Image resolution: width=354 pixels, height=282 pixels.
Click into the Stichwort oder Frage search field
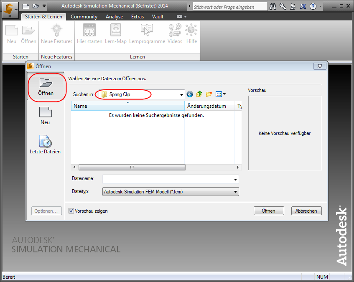click(x=230, y=7)
